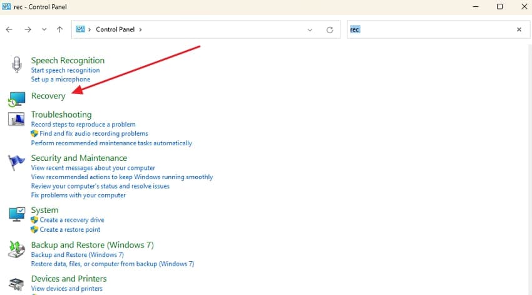Viewport: 532px width, 295px height.
Task: Close the Control Panel window
Action: [524, 6]
